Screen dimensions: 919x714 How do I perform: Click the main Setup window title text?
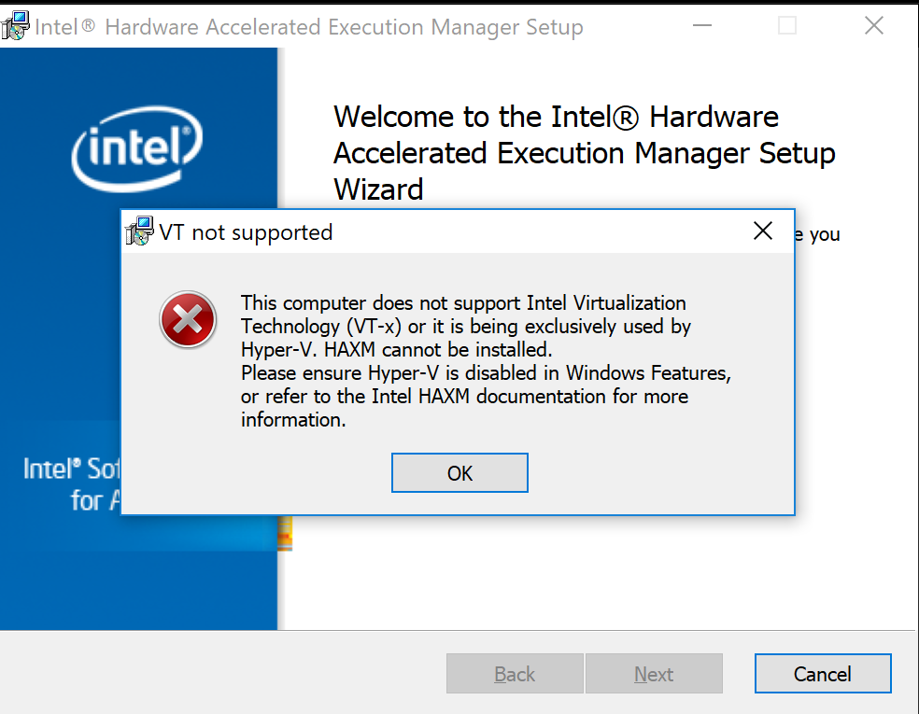pyautogui.click(x=309, y=27)
